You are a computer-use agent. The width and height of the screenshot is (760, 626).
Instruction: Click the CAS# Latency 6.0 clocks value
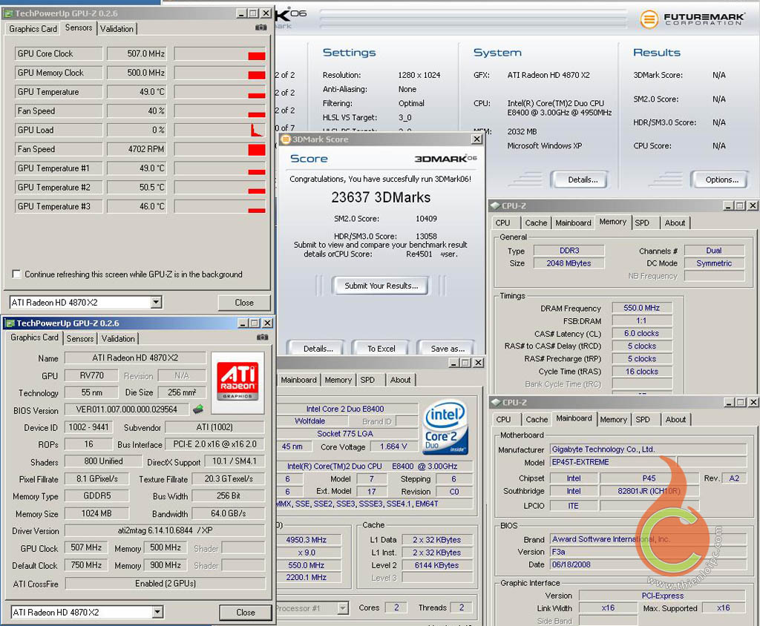coord(642,333)
